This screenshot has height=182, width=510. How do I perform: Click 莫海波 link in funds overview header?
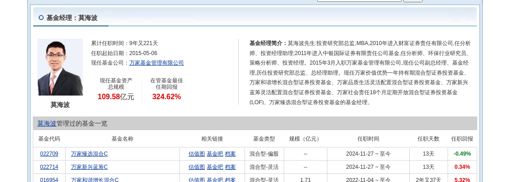[47, 123]
